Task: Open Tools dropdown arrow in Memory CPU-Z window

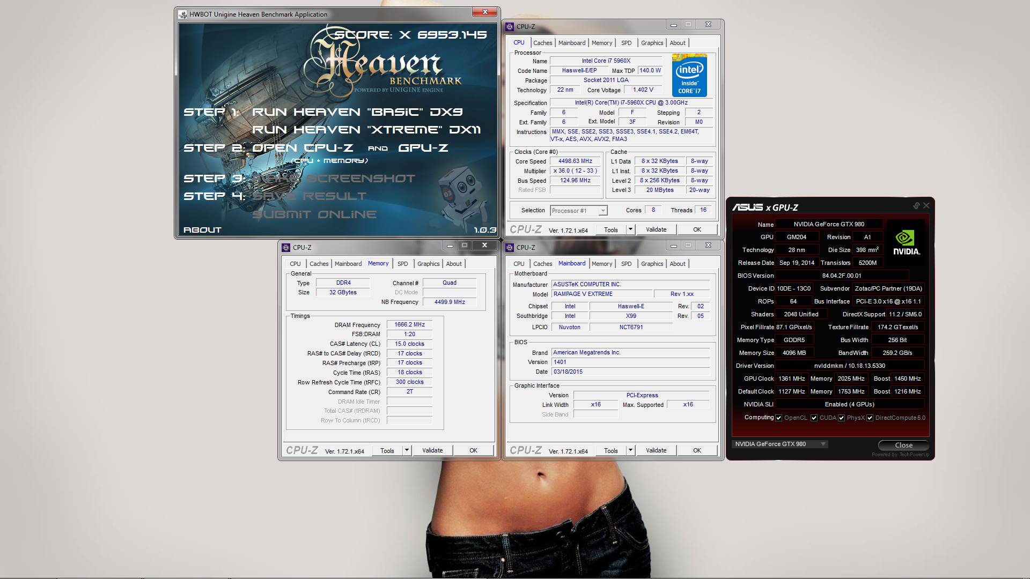Action: 407,450
